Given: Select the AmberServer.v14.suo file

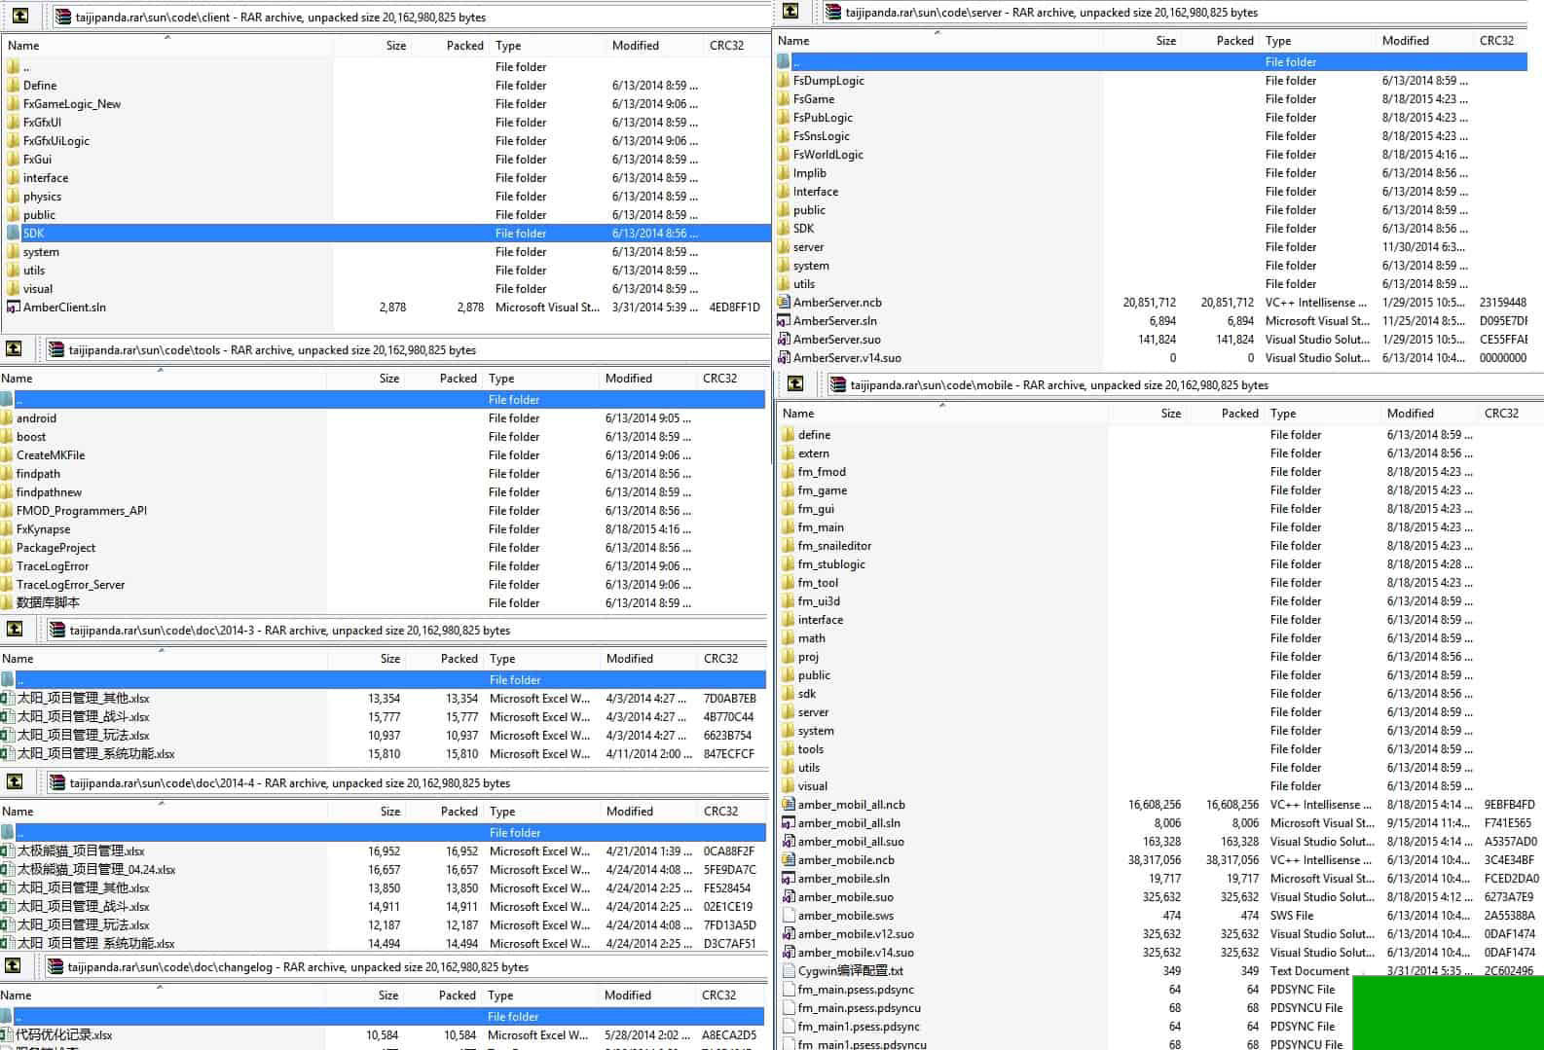Looking at the screenshot, I should 846,358.
